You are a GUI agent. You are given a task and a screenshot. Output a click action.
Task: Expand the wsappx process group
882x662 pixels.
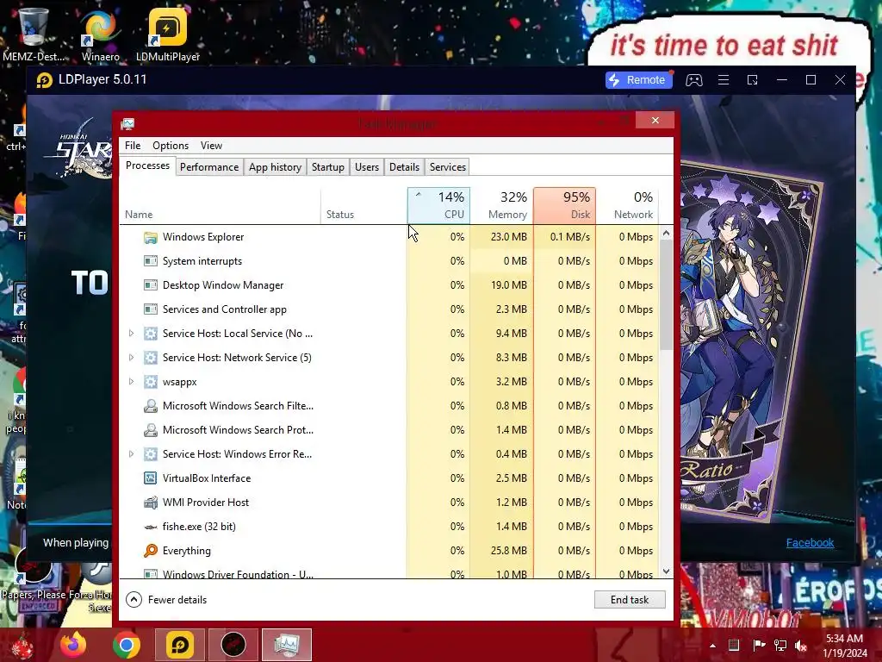[x=131, y=382]
